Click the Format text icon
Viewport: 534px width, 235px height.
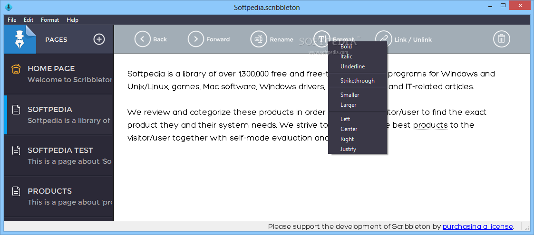[321, 39]
